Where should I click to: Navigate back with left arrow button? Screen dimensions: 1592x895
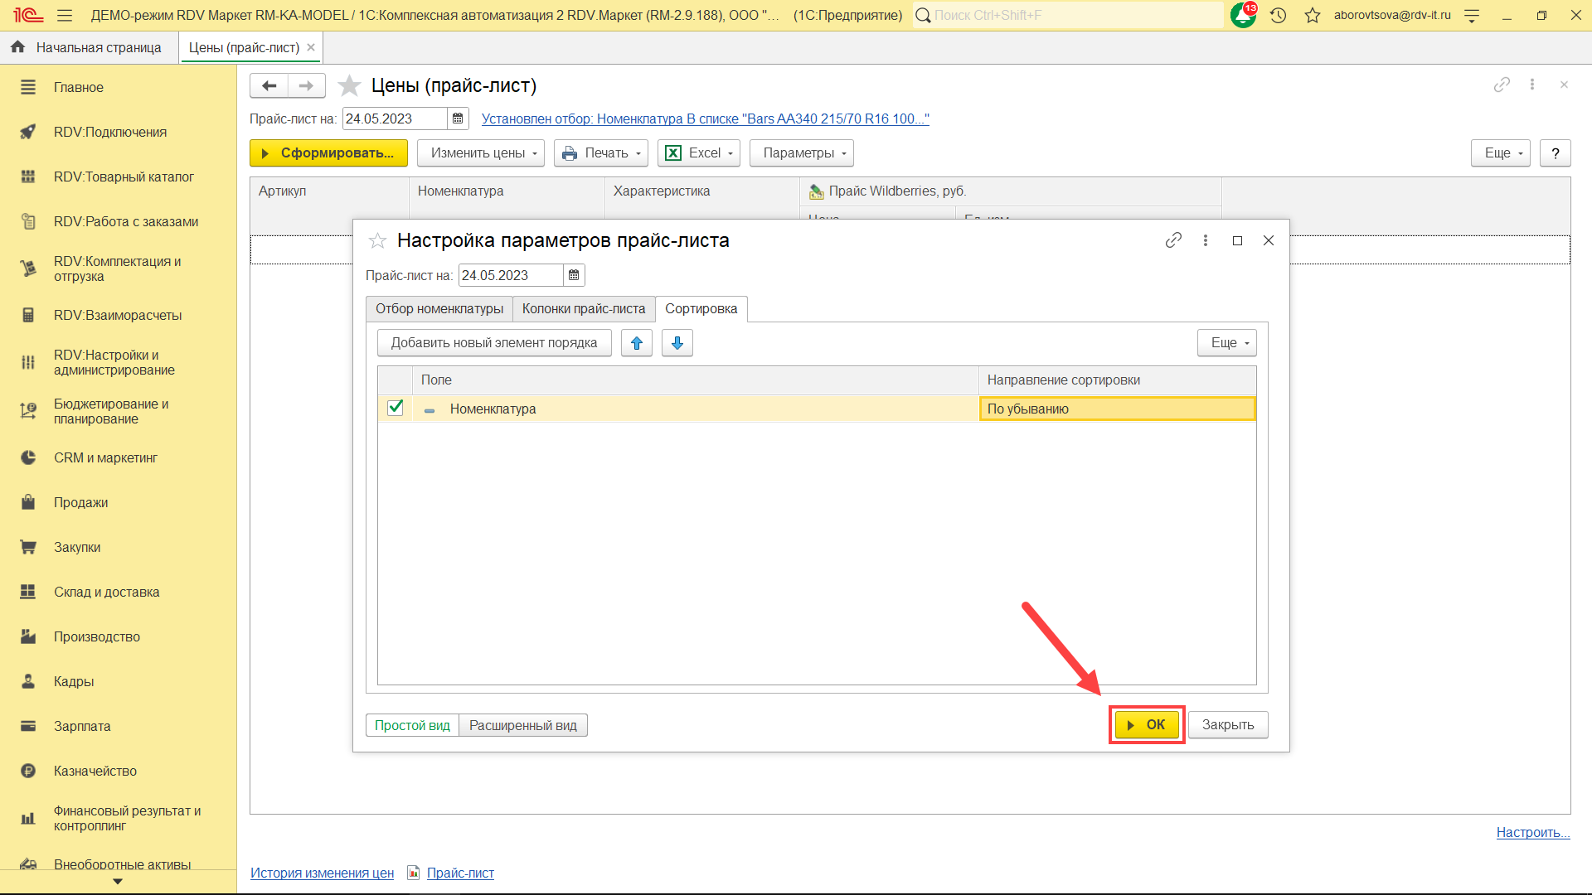[x=269, y=85]
